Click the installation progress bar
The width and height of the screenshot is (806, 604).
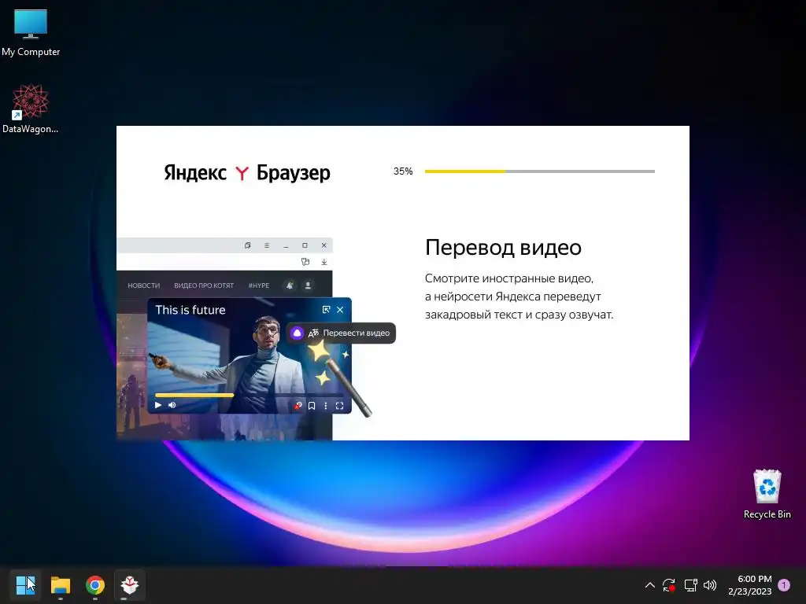tap(540, 171)
